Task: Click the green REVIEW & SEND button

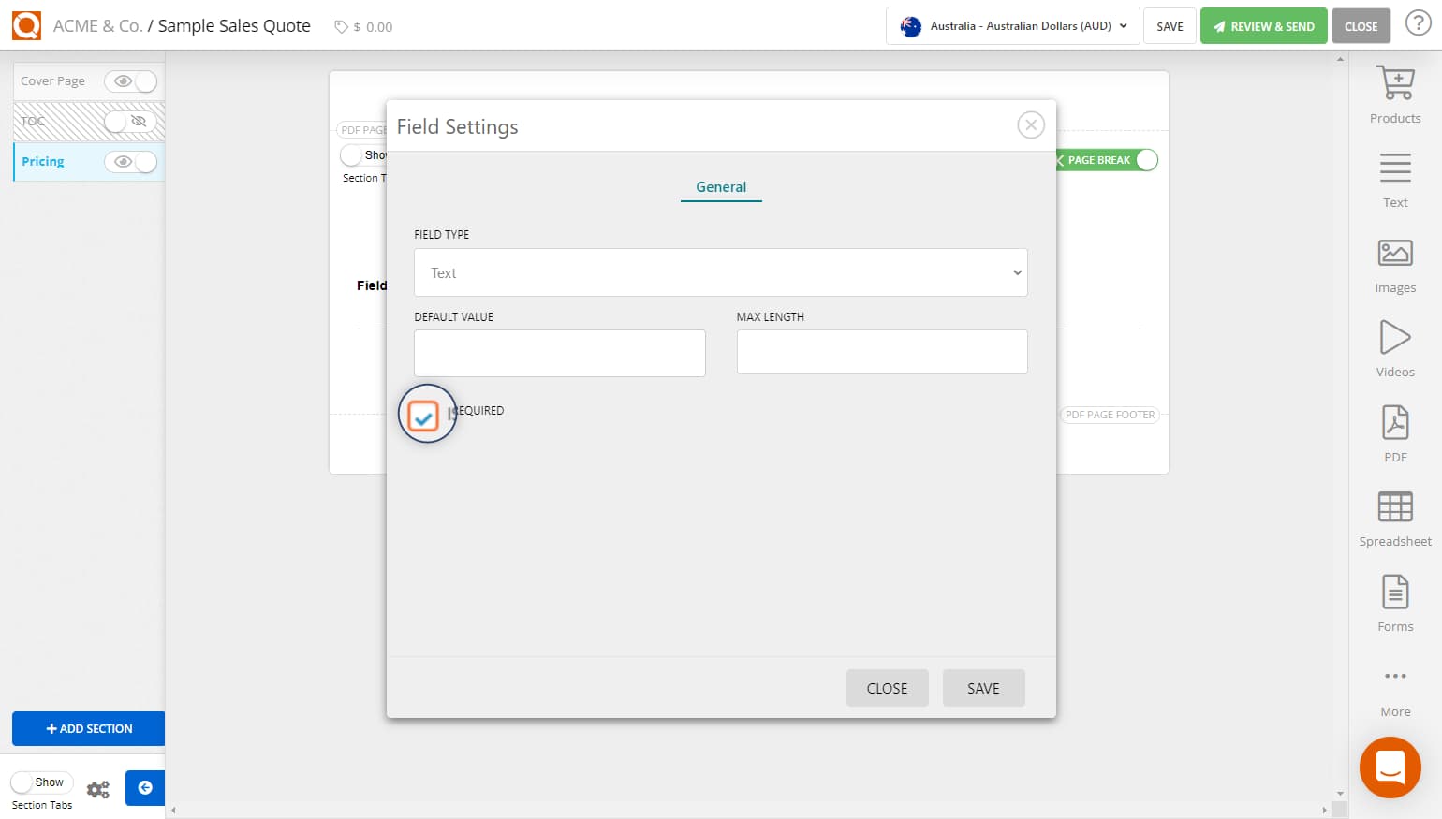Action: [x=1263, y=25]
